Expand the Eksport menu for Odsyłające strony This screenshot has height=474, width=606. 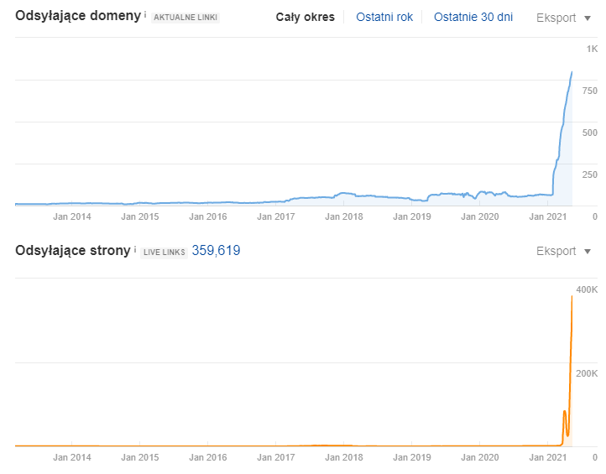click(563, 251)
